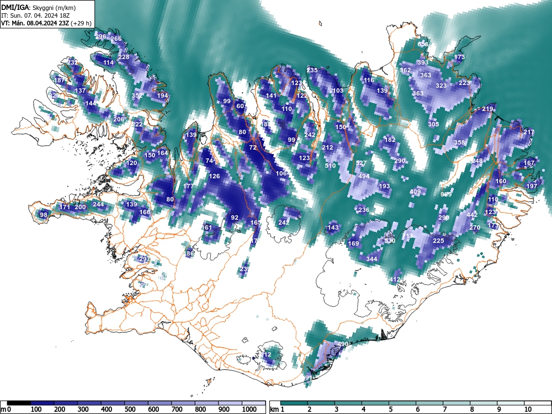The image size is (552, 414).
Task: Click the '(+29 h)' forecast offset
Action: [x=81, y=24]
